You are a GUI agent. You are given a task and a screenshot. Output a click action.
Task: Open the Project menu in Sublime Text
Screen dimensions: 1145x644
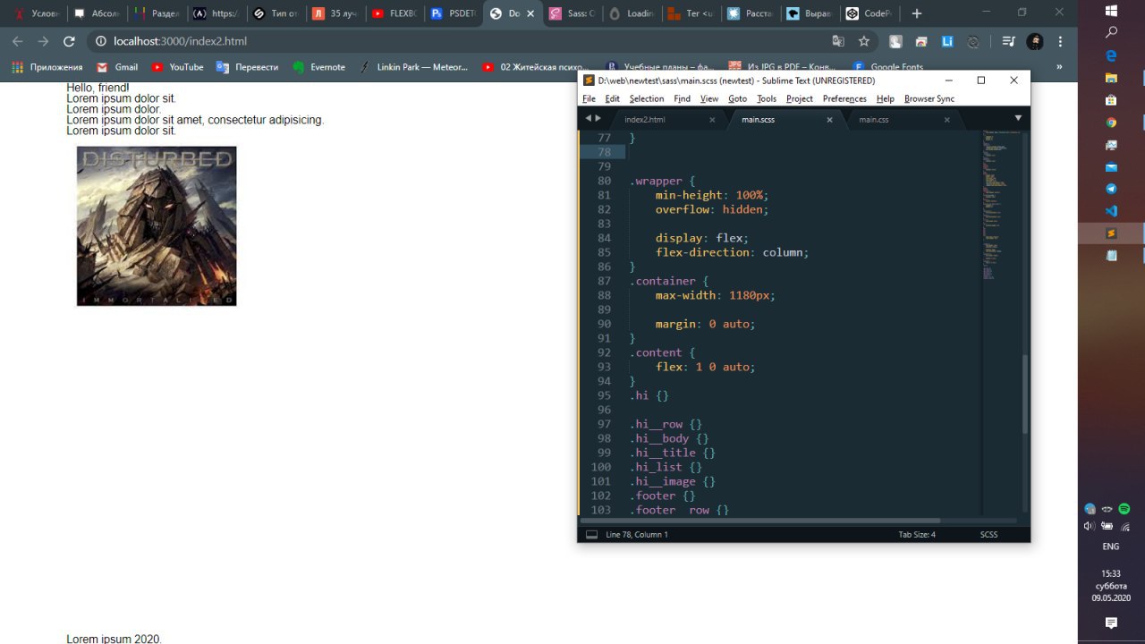[x=800, y=98]
